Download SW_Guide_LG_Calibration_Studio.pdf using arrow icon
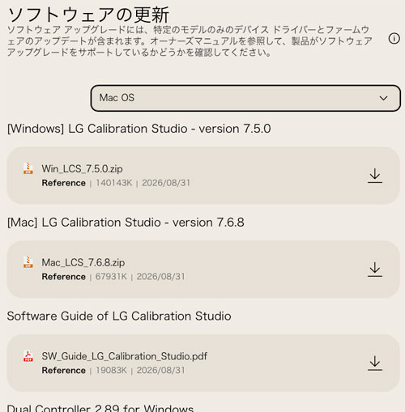This screenshot has height=412, width=405. pyautogui.click(x=375, y=363)
